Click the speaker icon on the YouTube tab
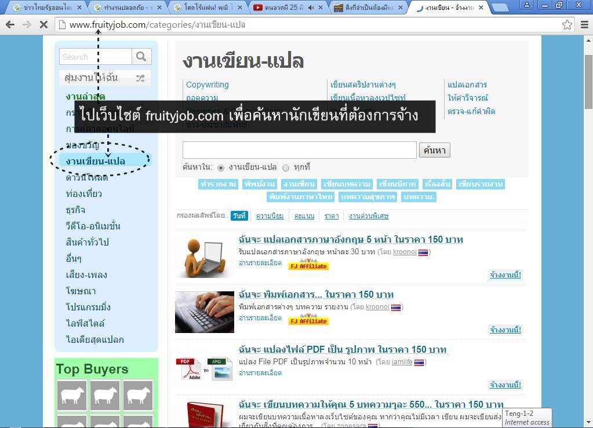Viewport: 593px width, 428px height. pos(311,8)
